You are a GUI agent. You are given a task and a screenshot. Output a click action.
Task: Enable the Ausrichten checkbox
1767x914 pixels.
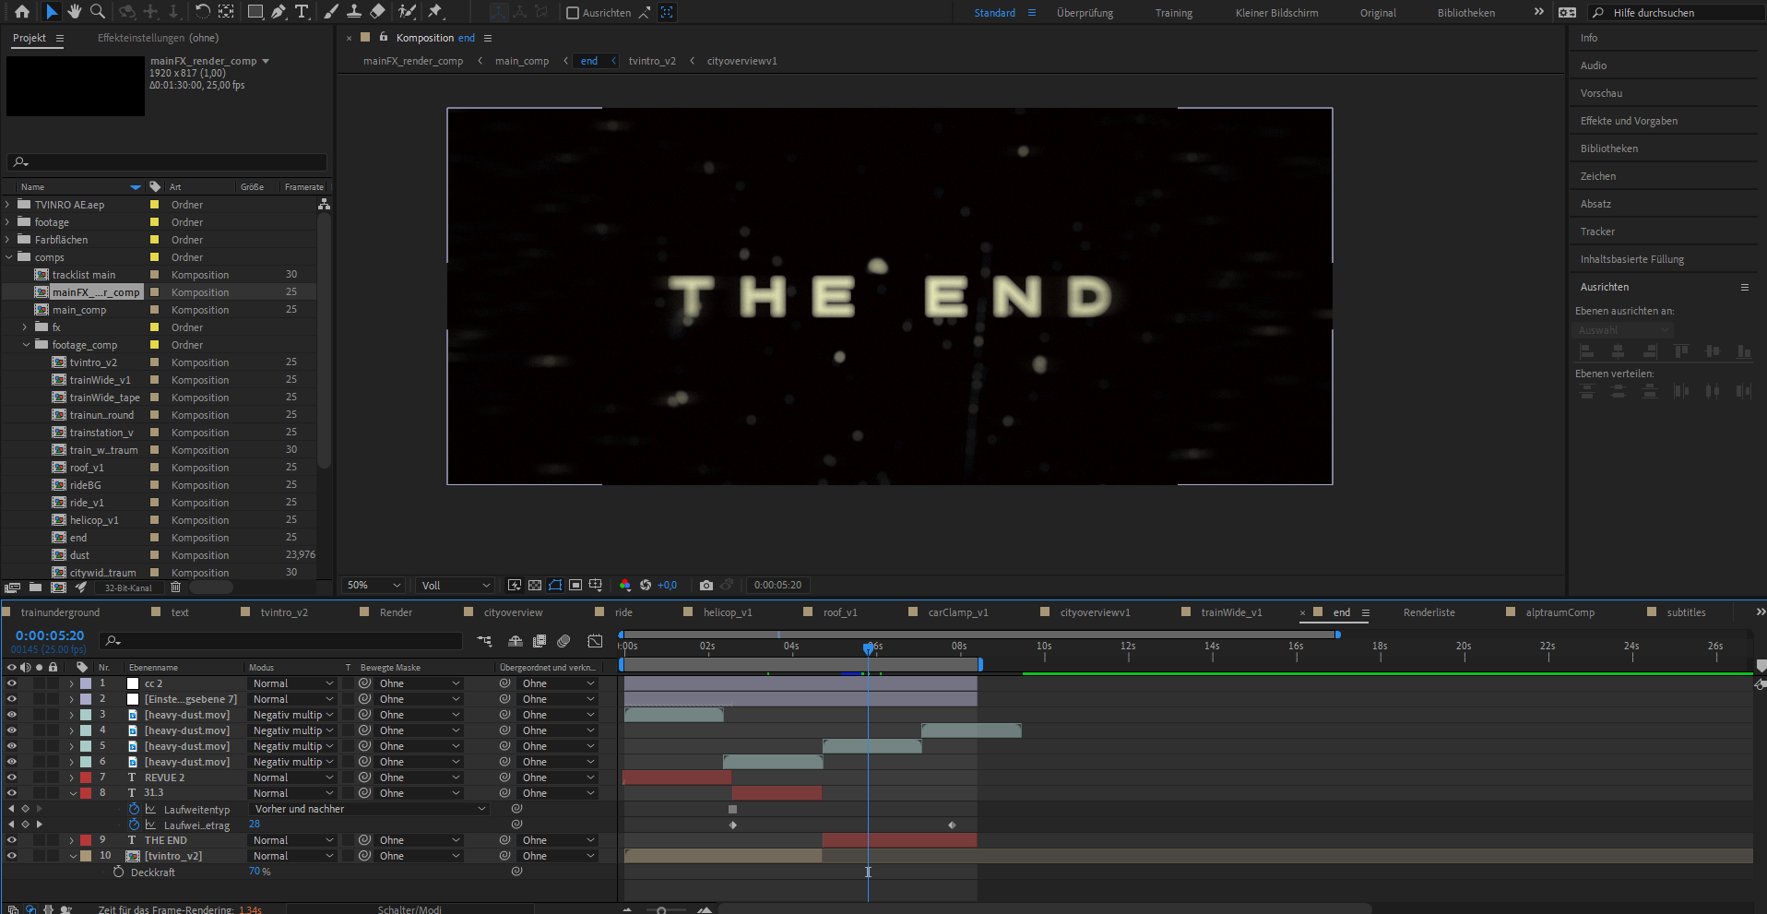pos(573,13)
